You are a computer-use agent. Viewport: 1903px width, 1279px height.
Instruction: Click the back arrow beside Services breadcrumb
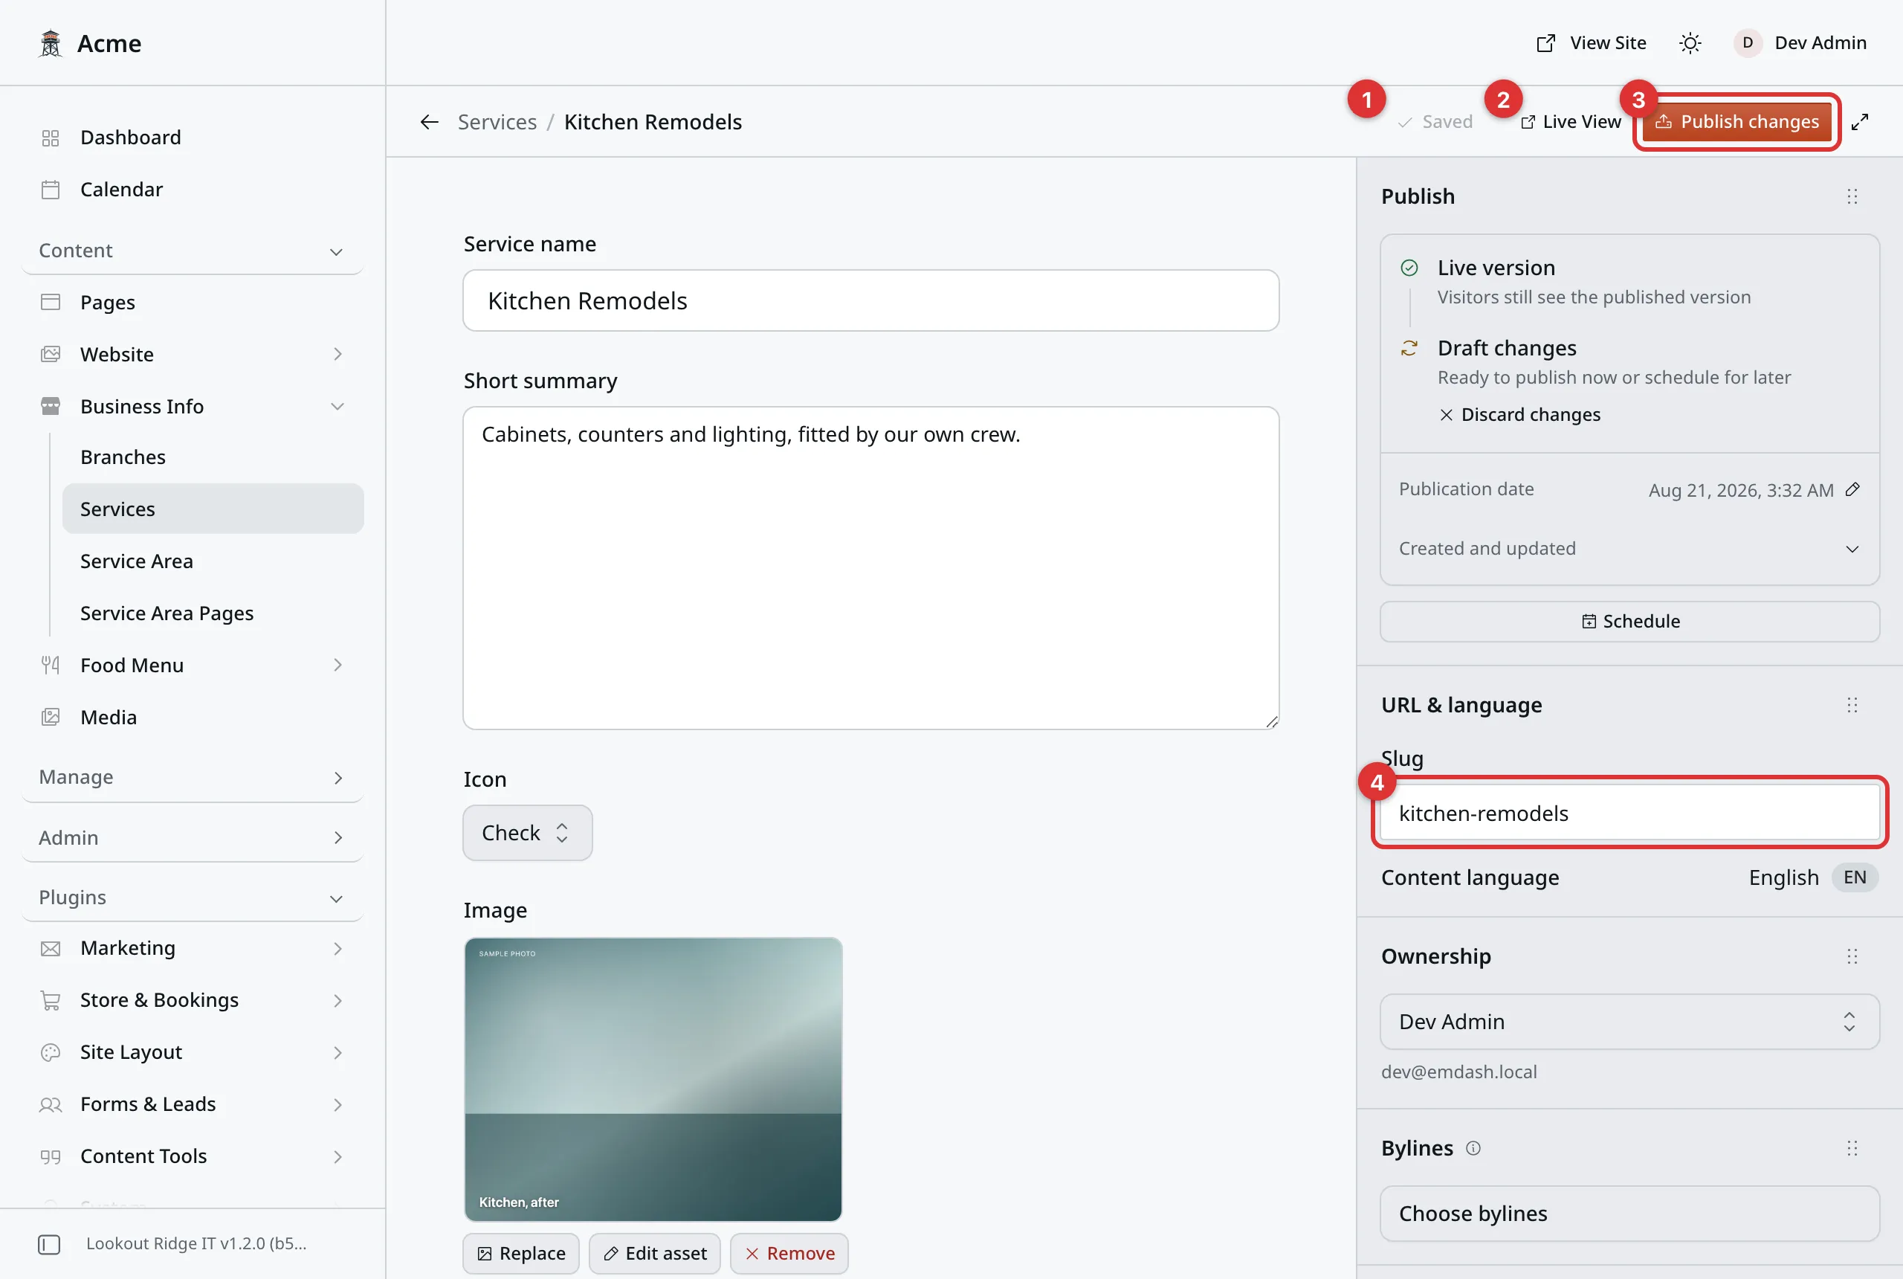[430, 123]
